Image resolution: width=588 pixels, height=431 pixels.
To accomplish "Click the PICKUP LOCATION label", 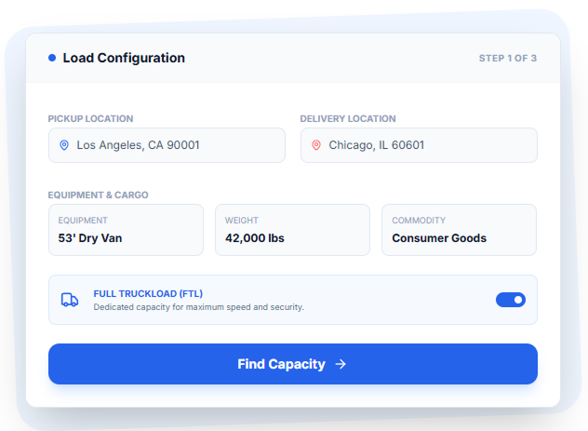I will [x=90, y=118].
